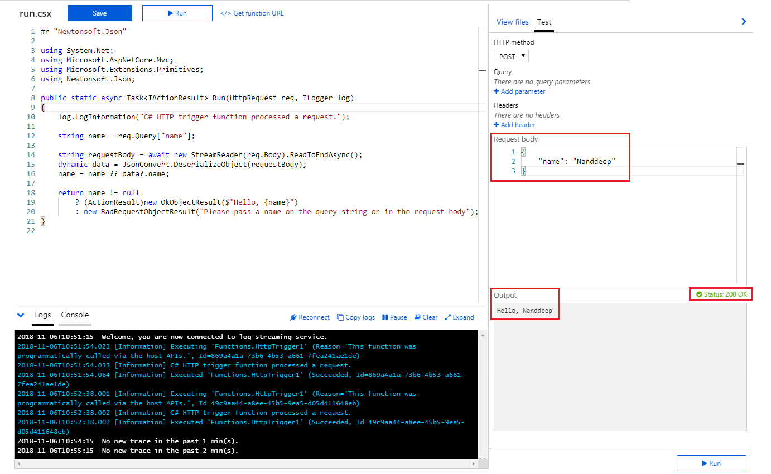Click the Copy logs icon
This screenshot has width=771, height=474.
(340, 317)
